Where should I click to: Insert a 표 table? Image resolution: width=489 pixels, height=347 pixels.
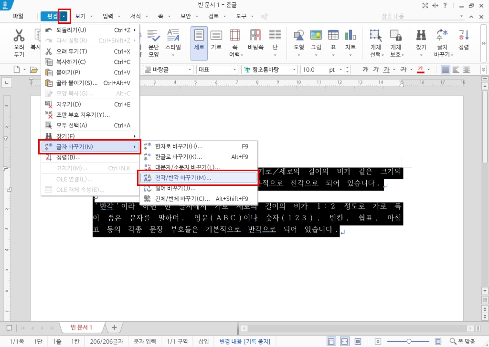tap(333, 42)
